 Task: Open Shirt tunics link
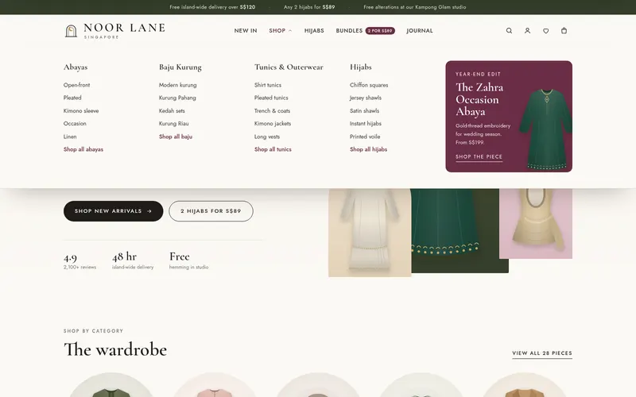pyautogui.click(x=268, y=85)
